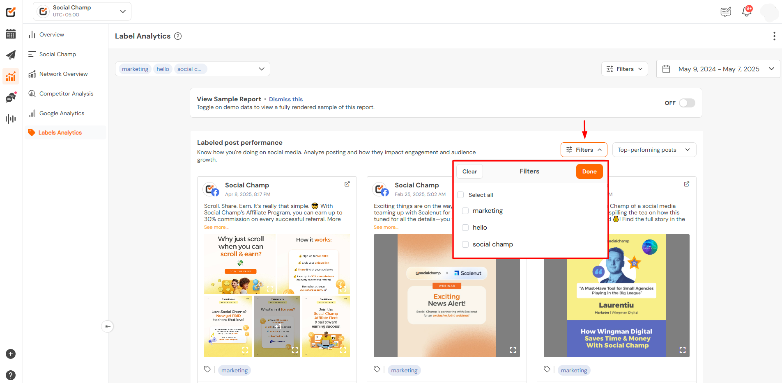The width and height of the screenshot is (782, 383).
Task: Click the social c... chip in selector
Action: click(x=191, y=69)
